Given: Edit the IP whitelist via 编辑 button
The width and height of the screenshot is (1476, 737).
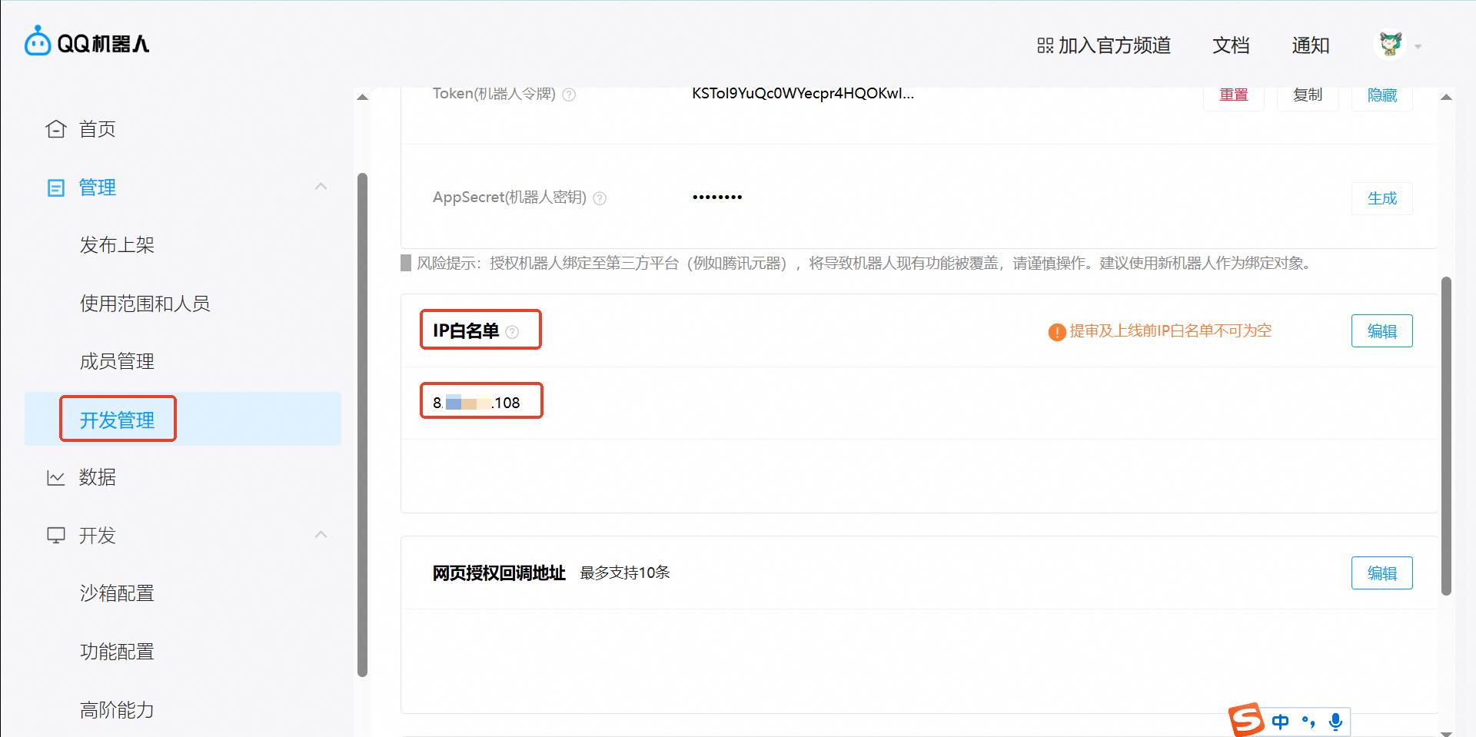Looking at the screenshot, I should click(1381, 330).
